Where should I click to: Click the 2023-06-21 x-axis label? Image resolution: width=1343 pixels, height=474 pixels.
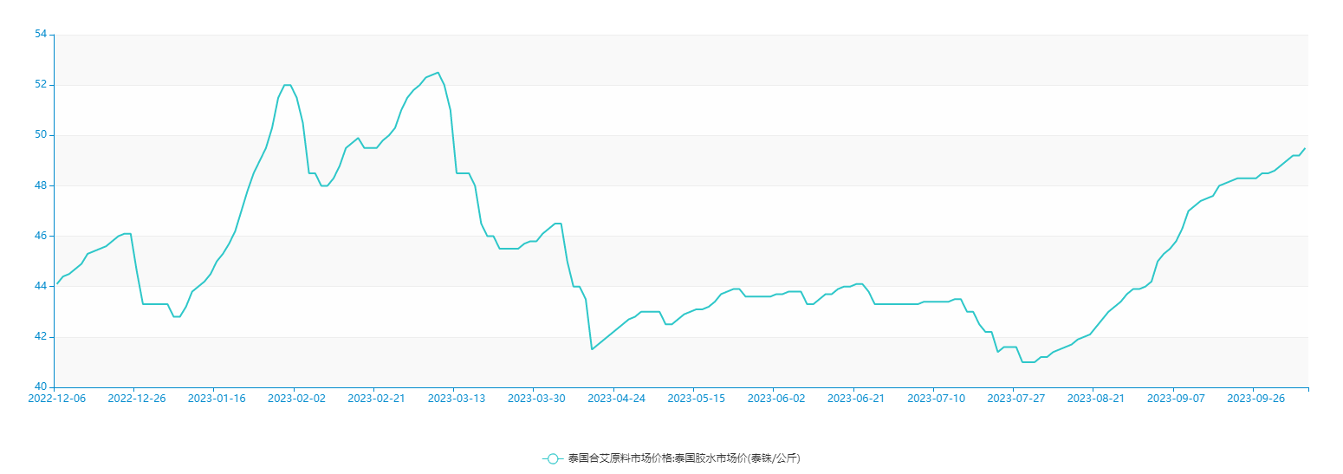click(856, 399)
